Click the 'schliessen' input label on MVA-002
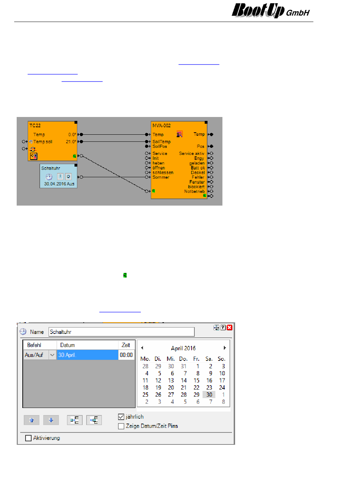 point(163,172)
